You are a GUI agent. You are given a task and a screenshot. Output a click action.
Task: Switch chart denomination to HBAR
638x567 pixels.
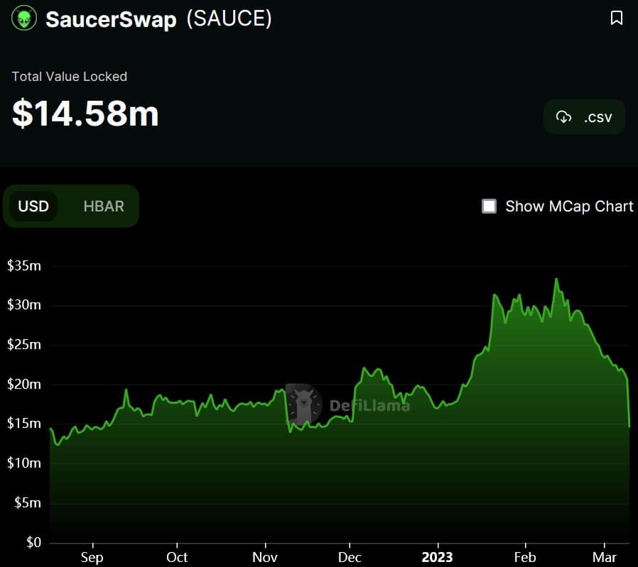[x=104, y=207]
